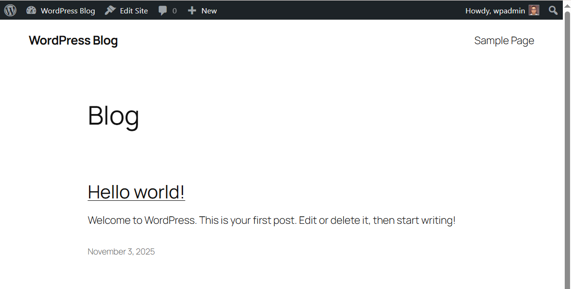Click the comments speech bubble icon

pos(163,11)
